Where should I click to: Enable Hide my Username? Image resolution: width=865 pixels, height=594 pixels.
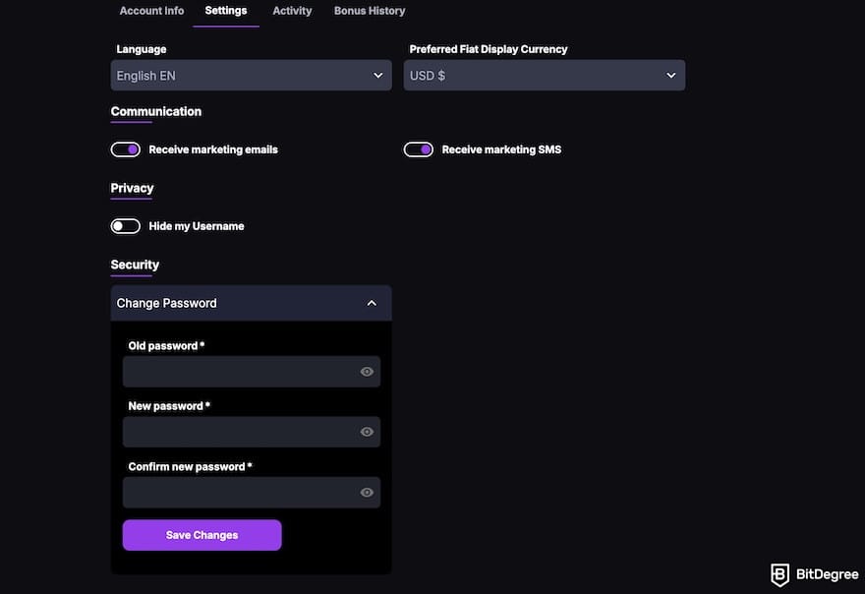(x=125, y=225)
